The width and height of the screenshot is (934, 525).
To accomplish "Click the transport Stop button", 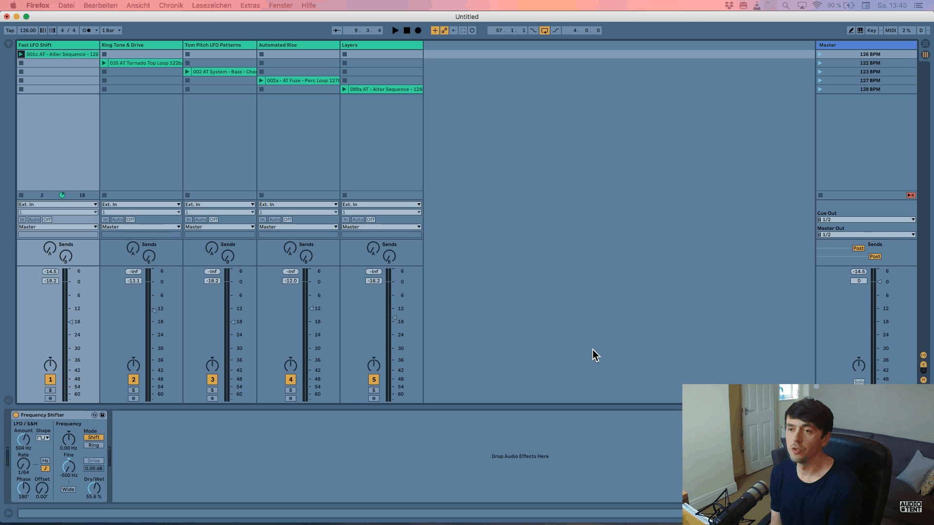I will (x=407, y=30).
